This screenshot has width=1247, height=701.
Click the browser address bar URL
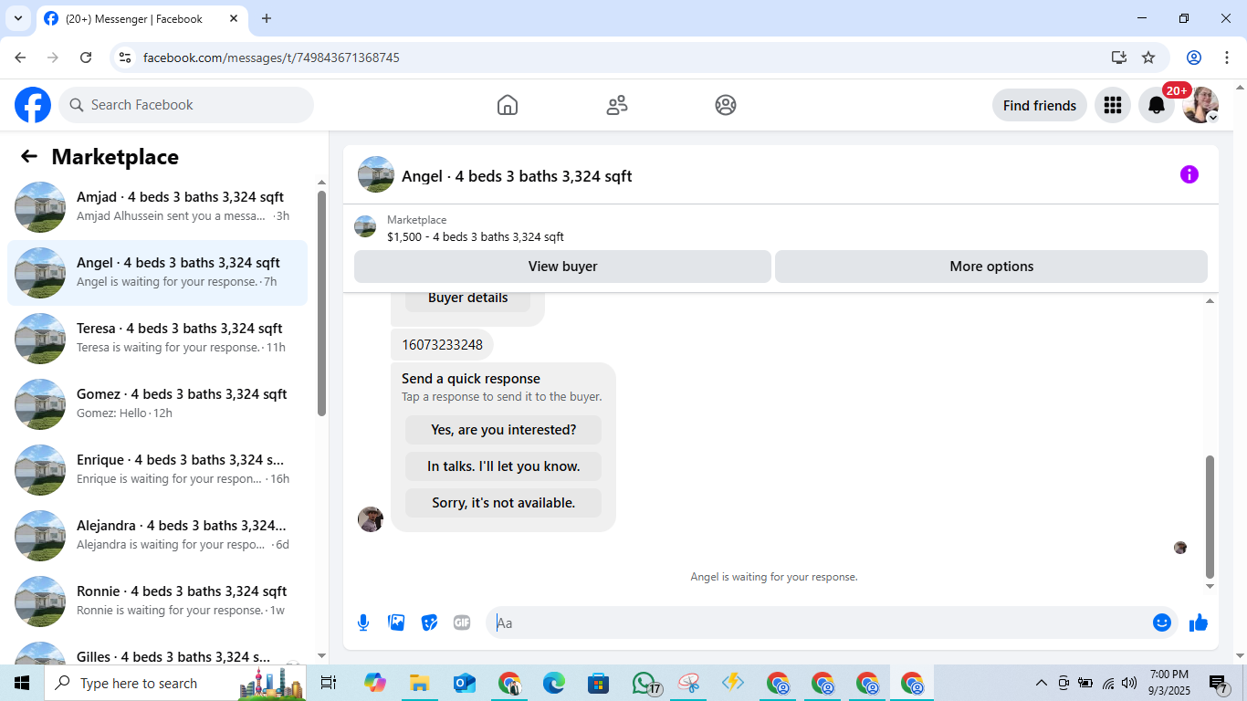coord(271,58)
